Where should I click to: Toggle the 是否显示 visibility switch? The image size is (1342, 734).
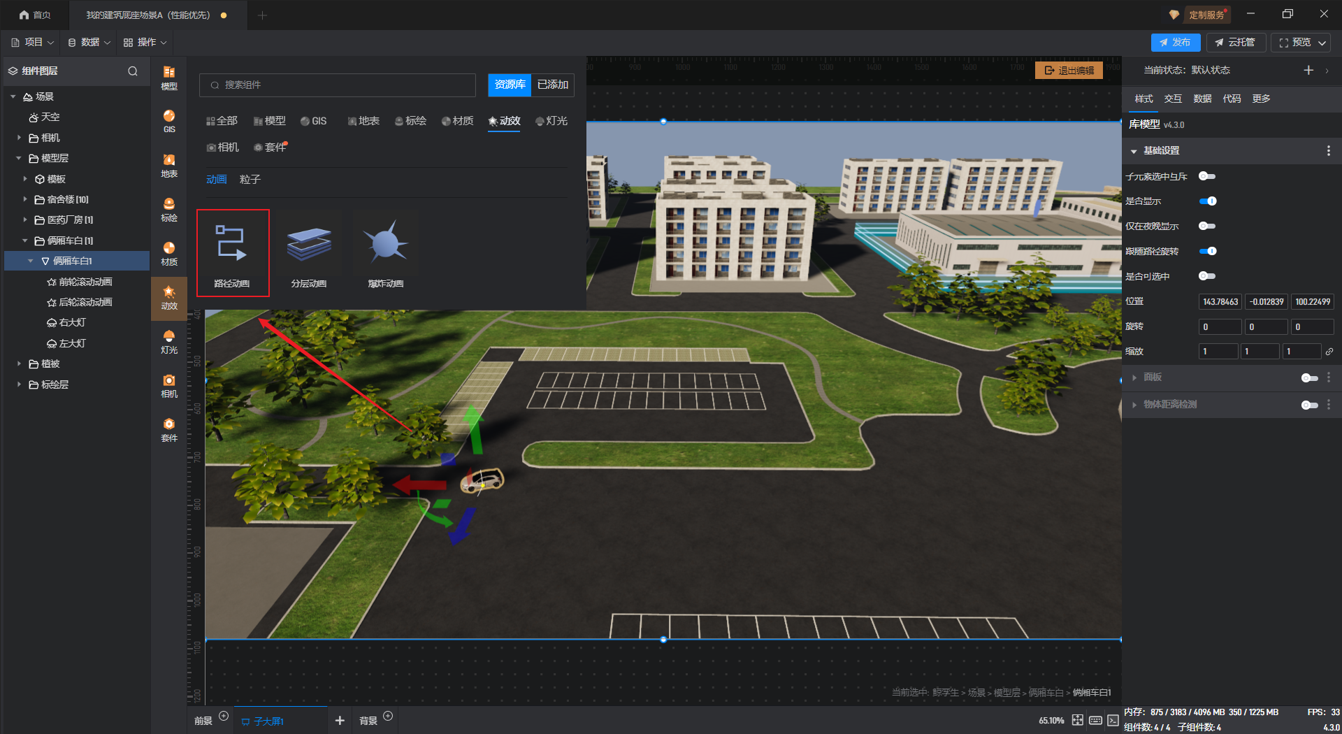(x=1207, y=201)
